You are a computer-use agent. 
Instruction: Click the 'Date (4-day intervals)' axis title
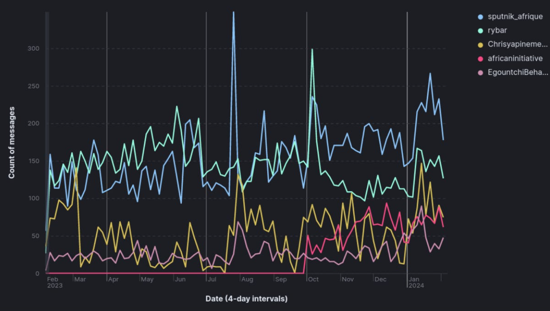246,299
